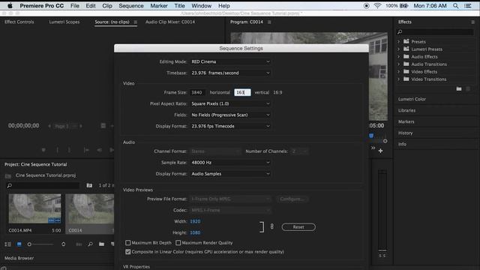Expand the Presets effects folder

398,42
